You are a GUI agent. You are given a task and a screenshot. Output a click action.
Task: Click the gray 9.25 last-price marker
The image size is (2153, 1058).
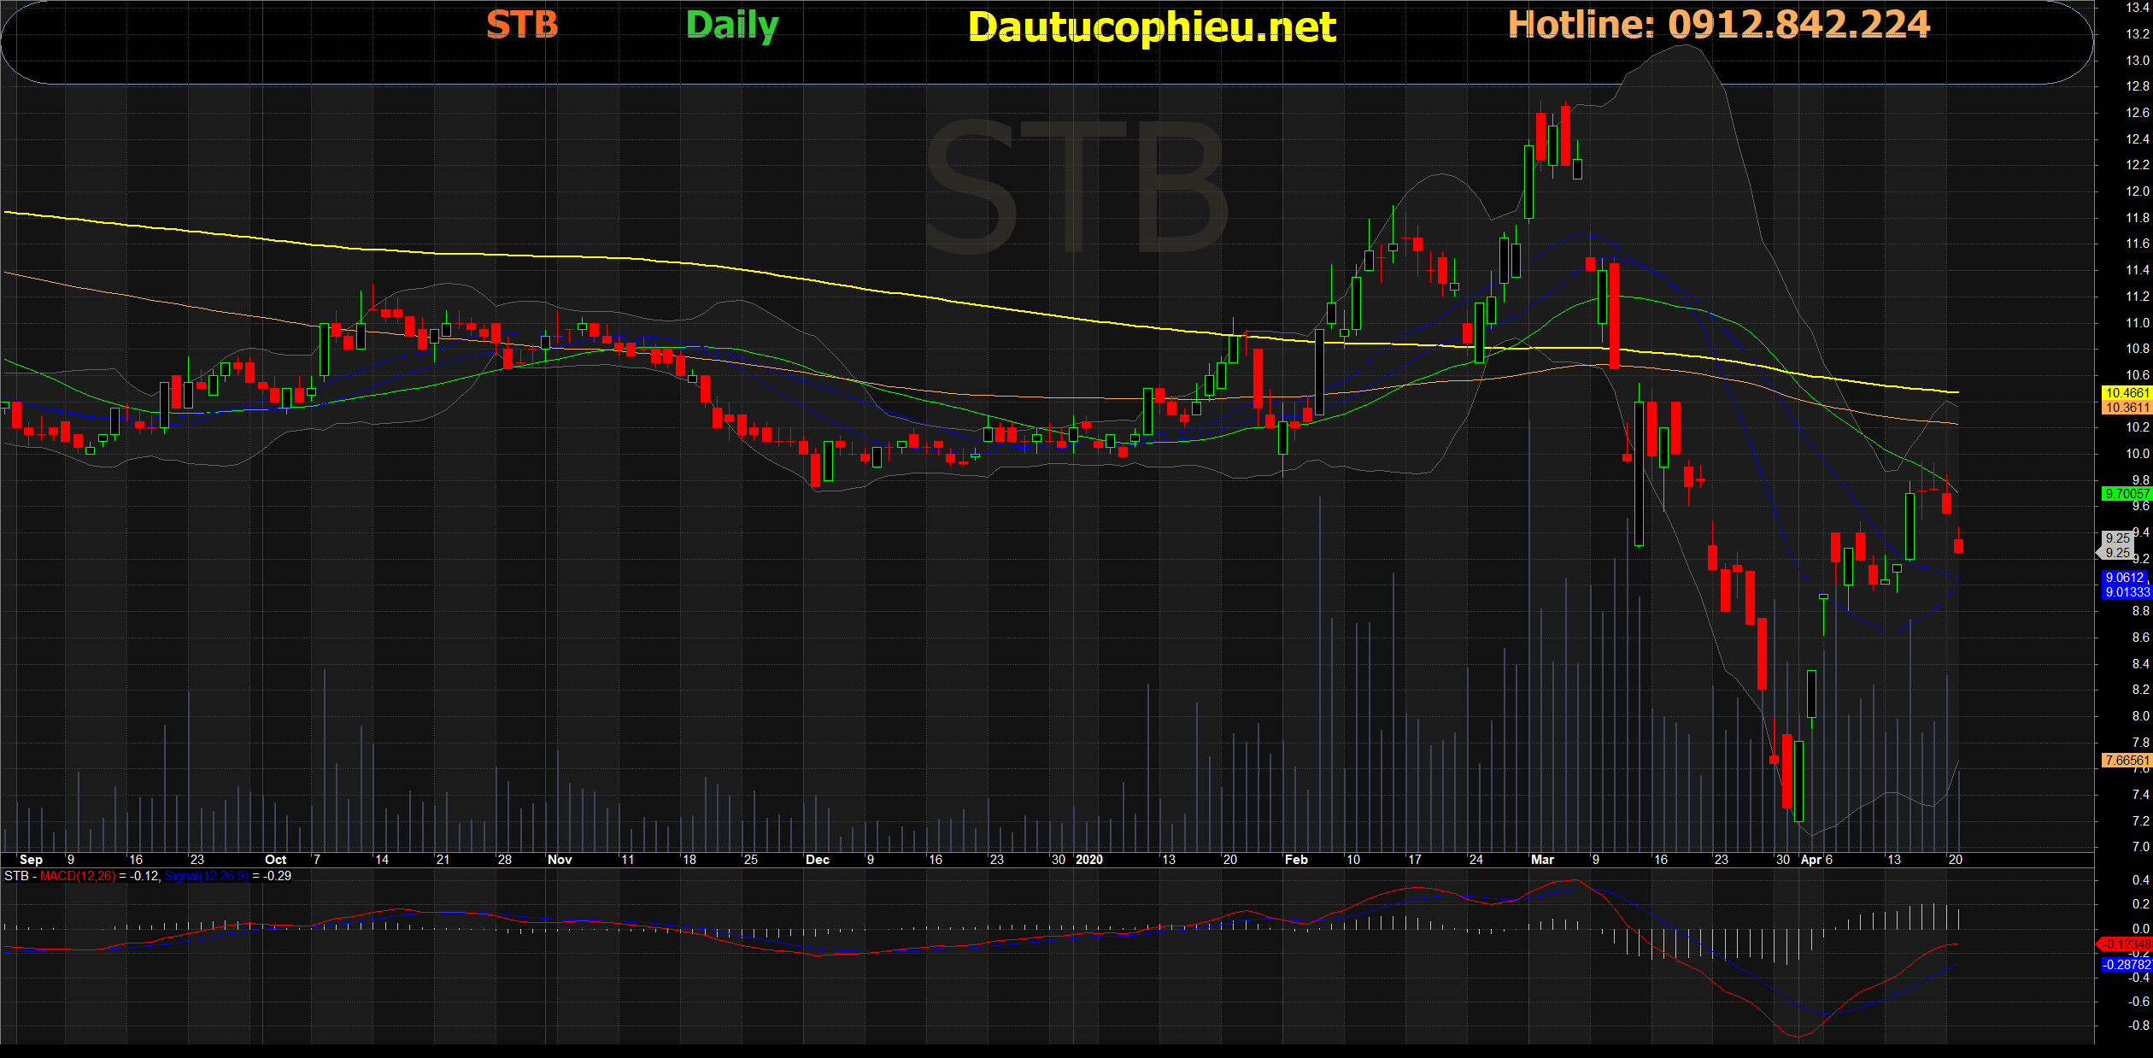pos(2117,545)
